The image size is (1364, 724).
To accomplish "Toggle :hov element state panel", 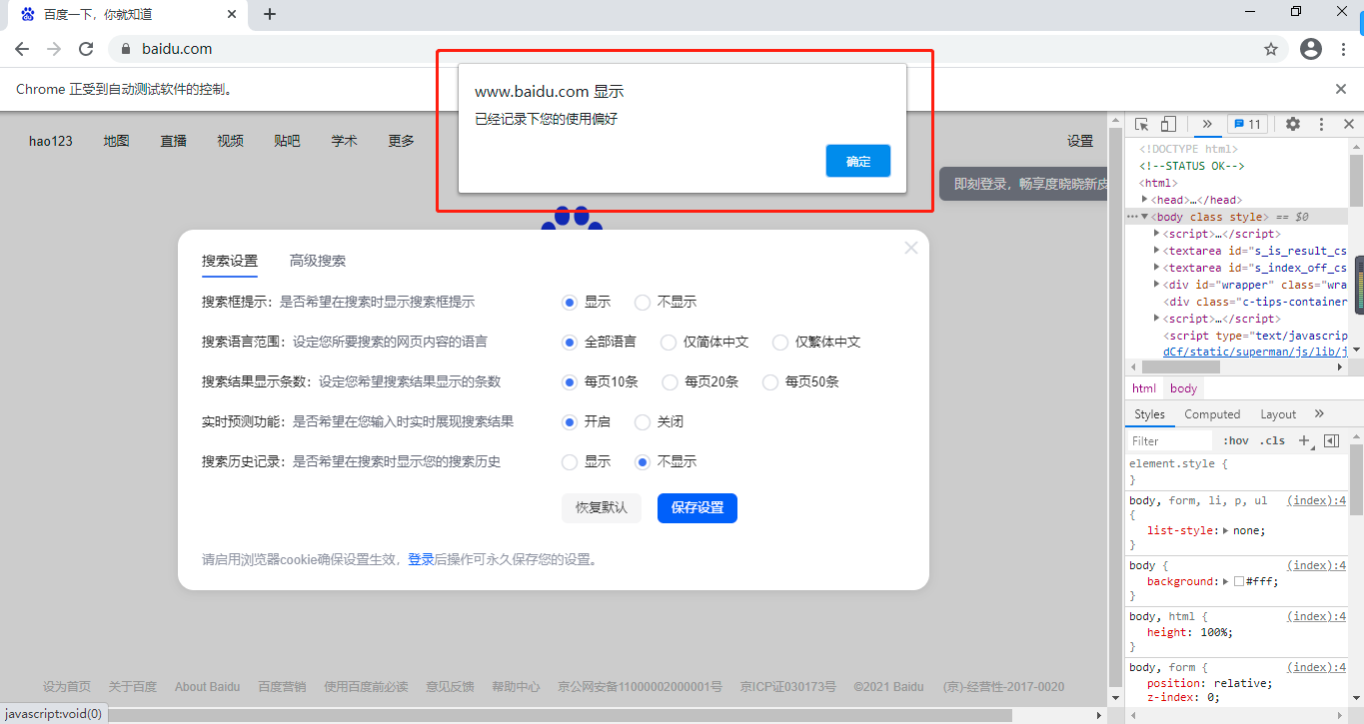I will tap(1236, 440).
